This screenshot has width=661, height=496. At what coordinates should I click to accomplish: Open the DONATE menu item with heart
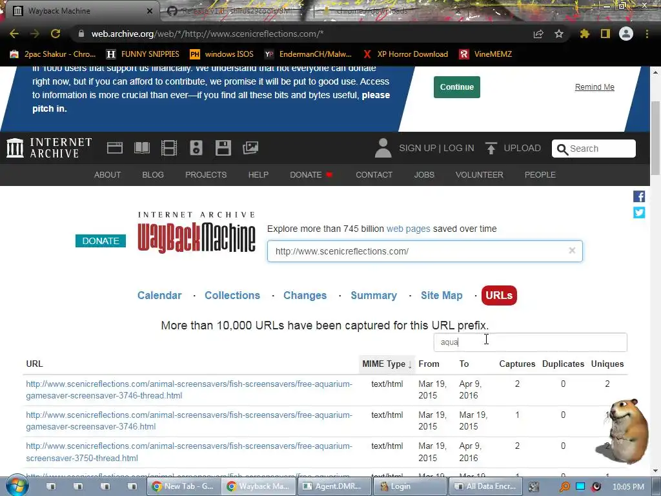311,174
